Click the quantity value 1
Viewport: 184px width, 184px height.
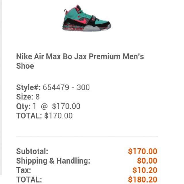pos(35,106)
